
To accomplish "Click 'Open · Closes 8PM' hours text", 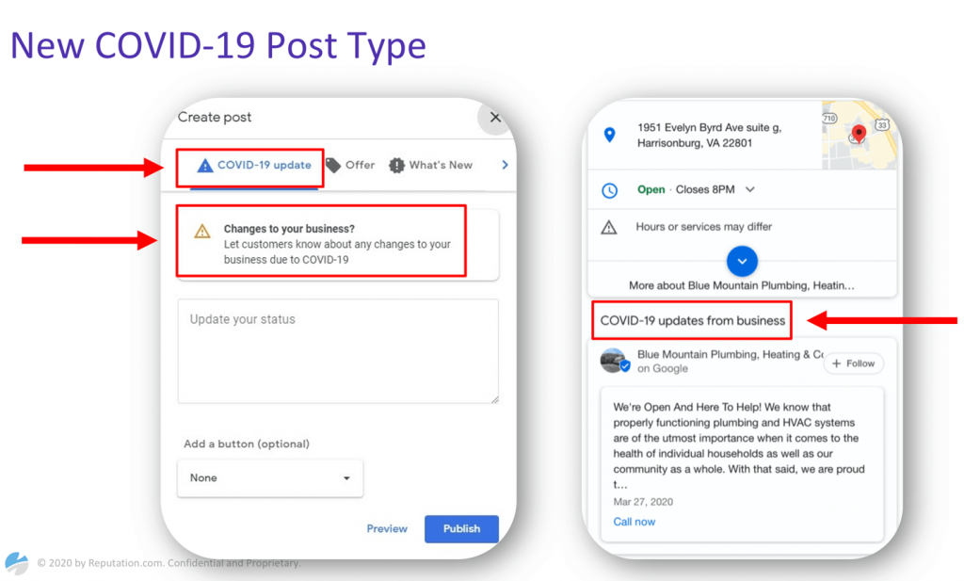I will [x=685, y=189].
